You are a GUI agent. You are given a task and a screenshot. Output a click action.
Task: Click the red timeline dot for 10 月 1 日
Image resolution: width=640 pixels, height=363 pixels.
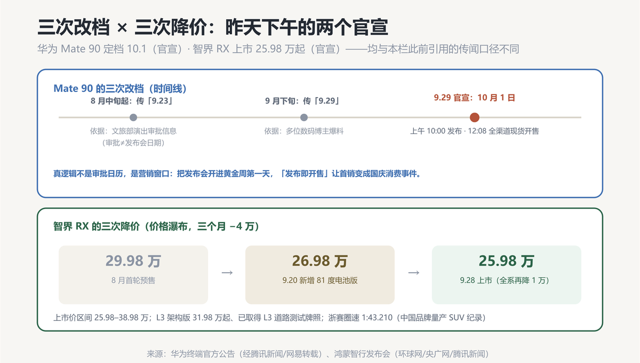click(x=475, y=117)
